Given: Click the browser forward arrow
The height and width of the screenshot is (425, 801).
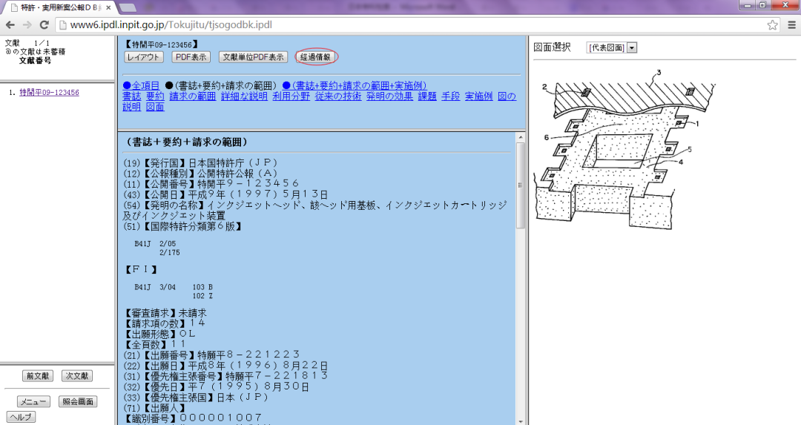Looking at the screenshot, I should pyautogui.click(x=27, y=24).
